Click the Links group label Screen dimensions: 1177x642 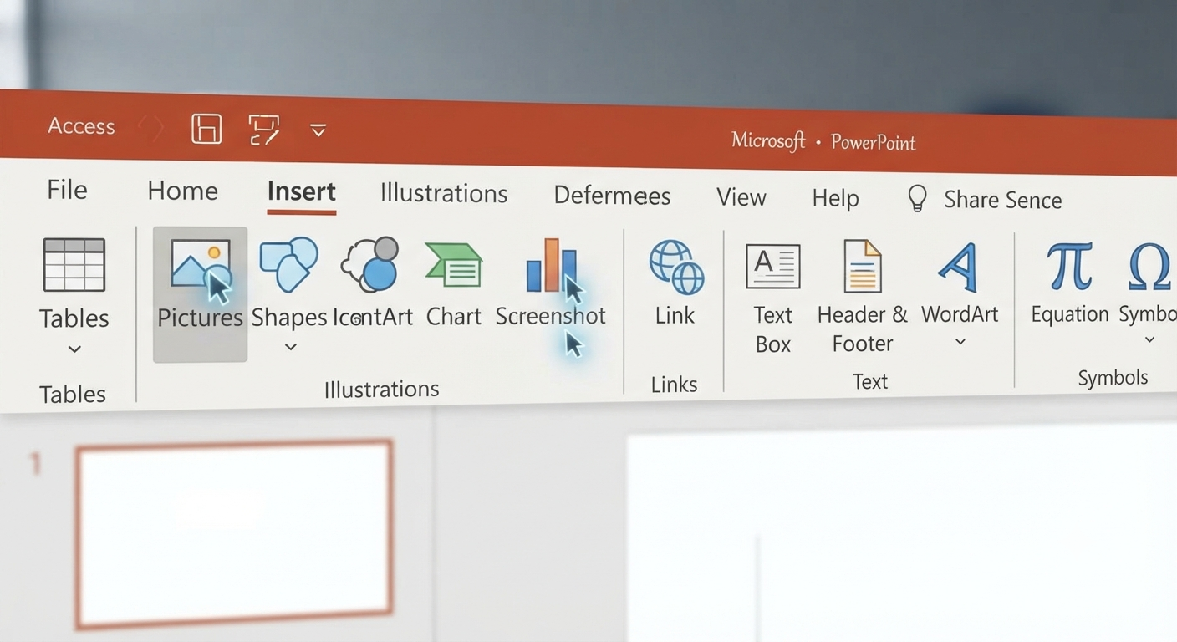pos(674,384)
